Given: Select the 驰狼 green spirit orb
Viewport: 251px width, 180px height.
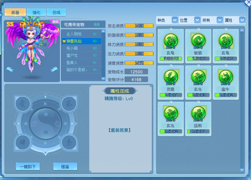Looking at the screenshot, I should [x=198, y=41].
